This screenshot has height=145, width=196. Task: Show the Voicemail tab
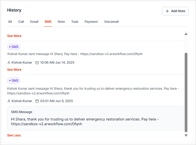coord(111,22)
